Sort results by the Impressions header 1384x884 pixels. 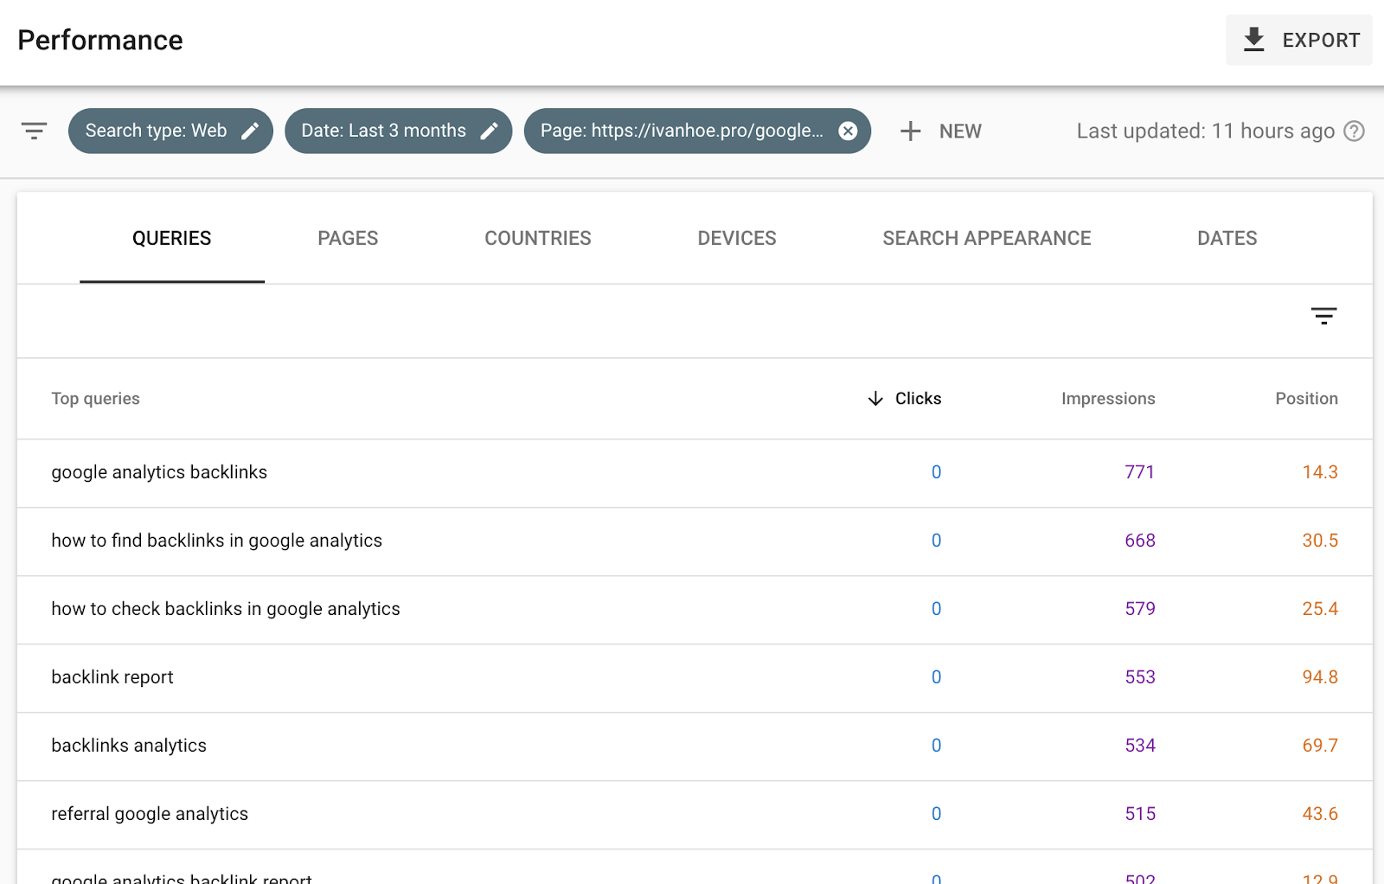coord(1107,399)
